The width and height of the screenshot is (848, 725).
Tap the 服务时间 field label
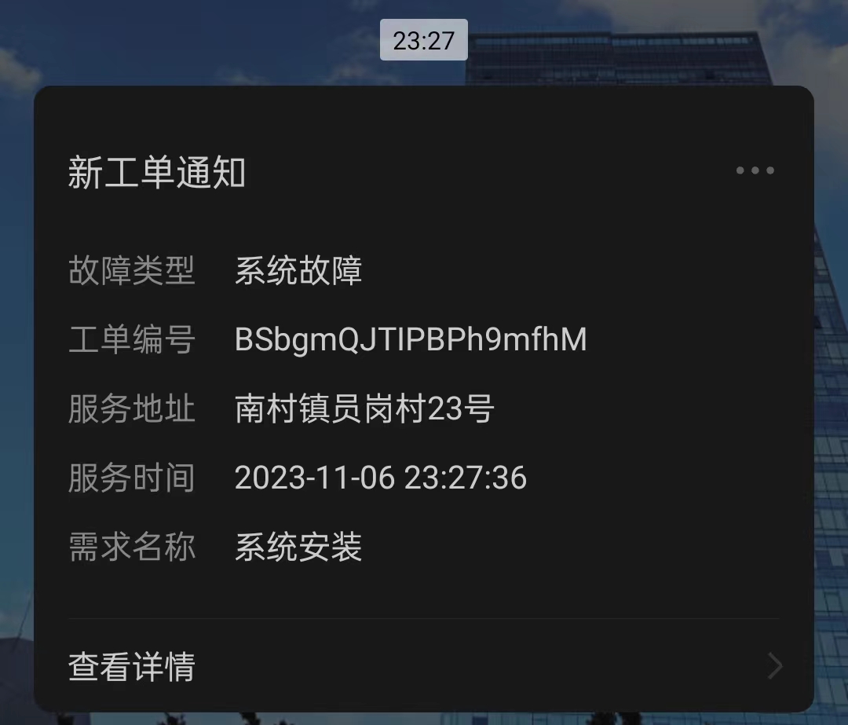(x=131, y=478)
